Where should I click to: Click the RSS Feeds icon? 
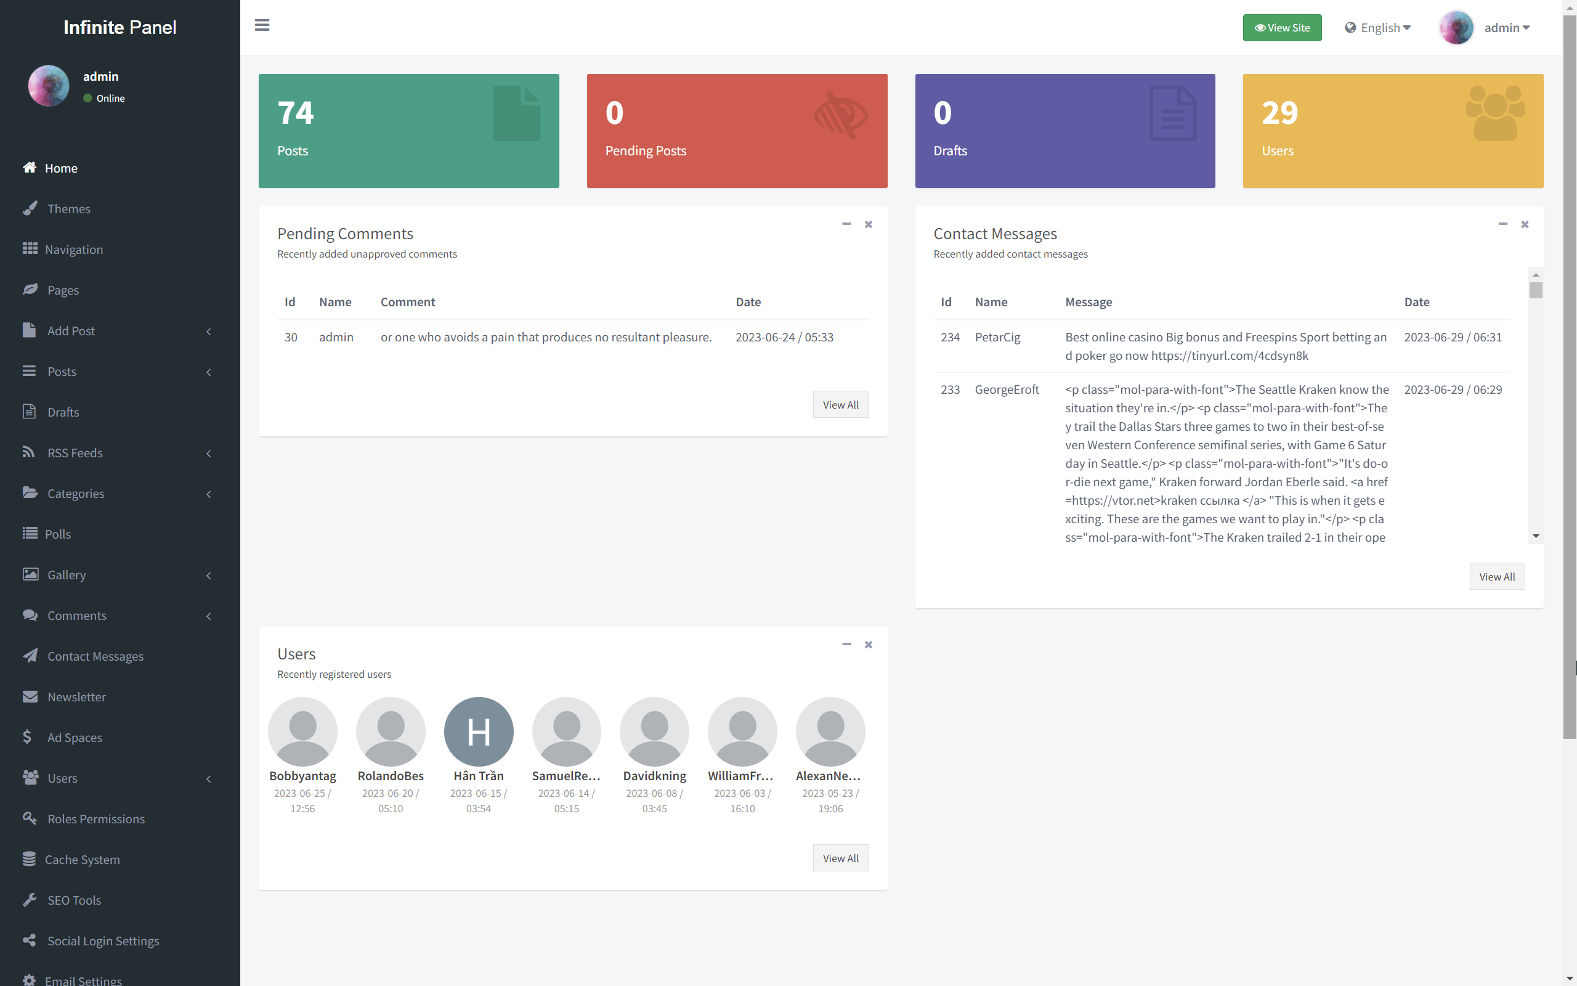click(29, 452)
